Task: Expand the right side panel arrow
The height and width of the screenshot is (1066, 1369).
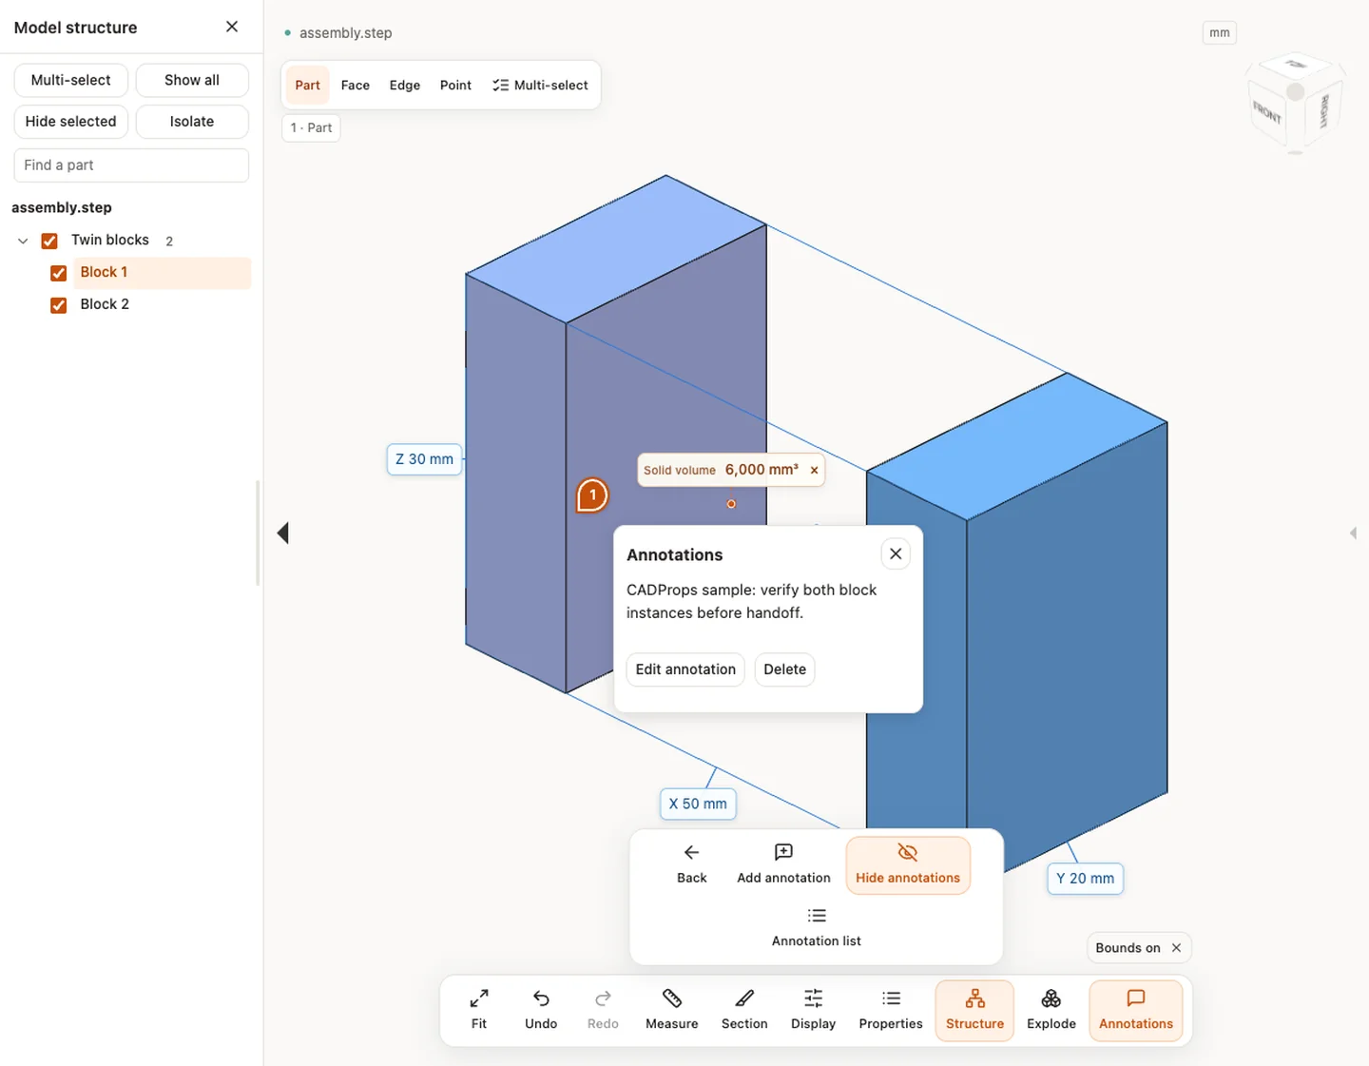Action: (x=1353, y=533)
